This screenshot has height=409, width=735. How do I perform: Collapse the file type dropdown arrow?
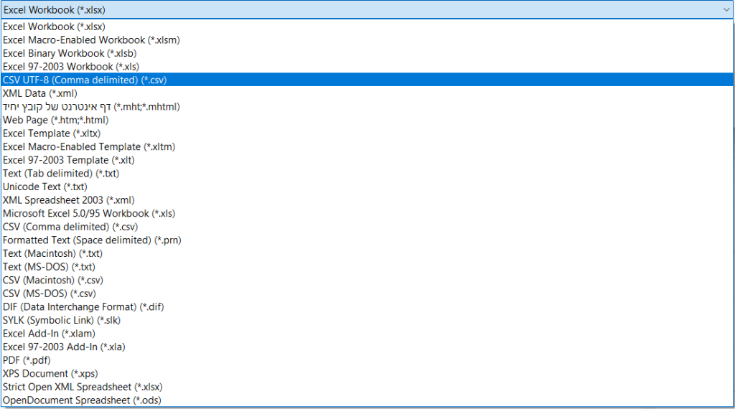[x=725, y=9]
